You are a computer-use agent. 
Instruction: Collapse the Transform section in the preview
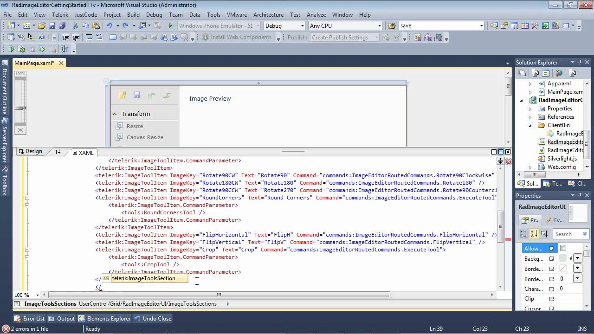click(115, 114)
